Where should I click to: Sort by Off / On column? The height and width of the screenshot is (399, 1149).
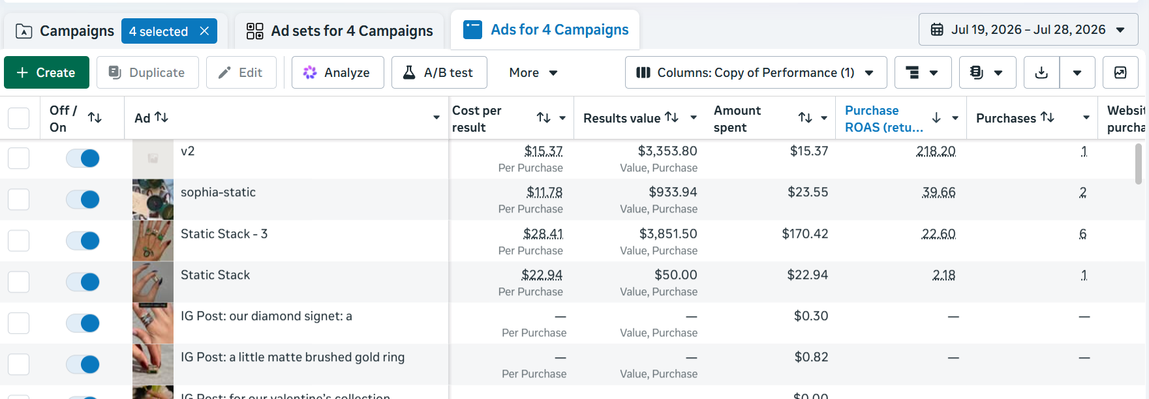click(x=95, y=117)
